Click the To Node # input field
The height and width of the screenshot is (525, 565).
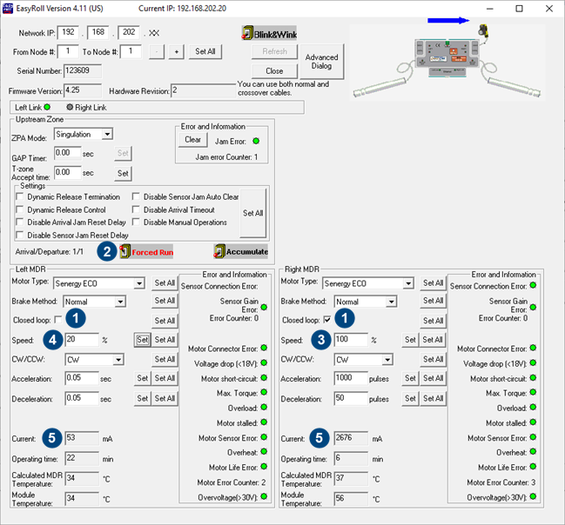[131, 51]
